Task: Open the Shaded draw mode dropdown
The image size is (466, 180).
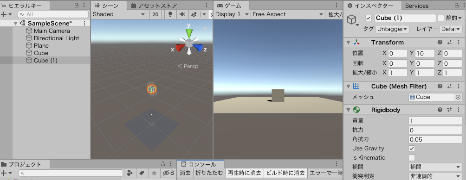Action: pos(119,14)
